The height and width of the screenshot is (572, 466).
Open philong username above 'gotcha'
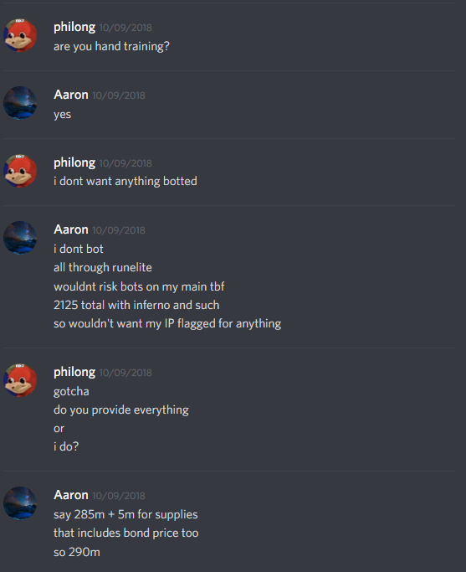point(74,372)
